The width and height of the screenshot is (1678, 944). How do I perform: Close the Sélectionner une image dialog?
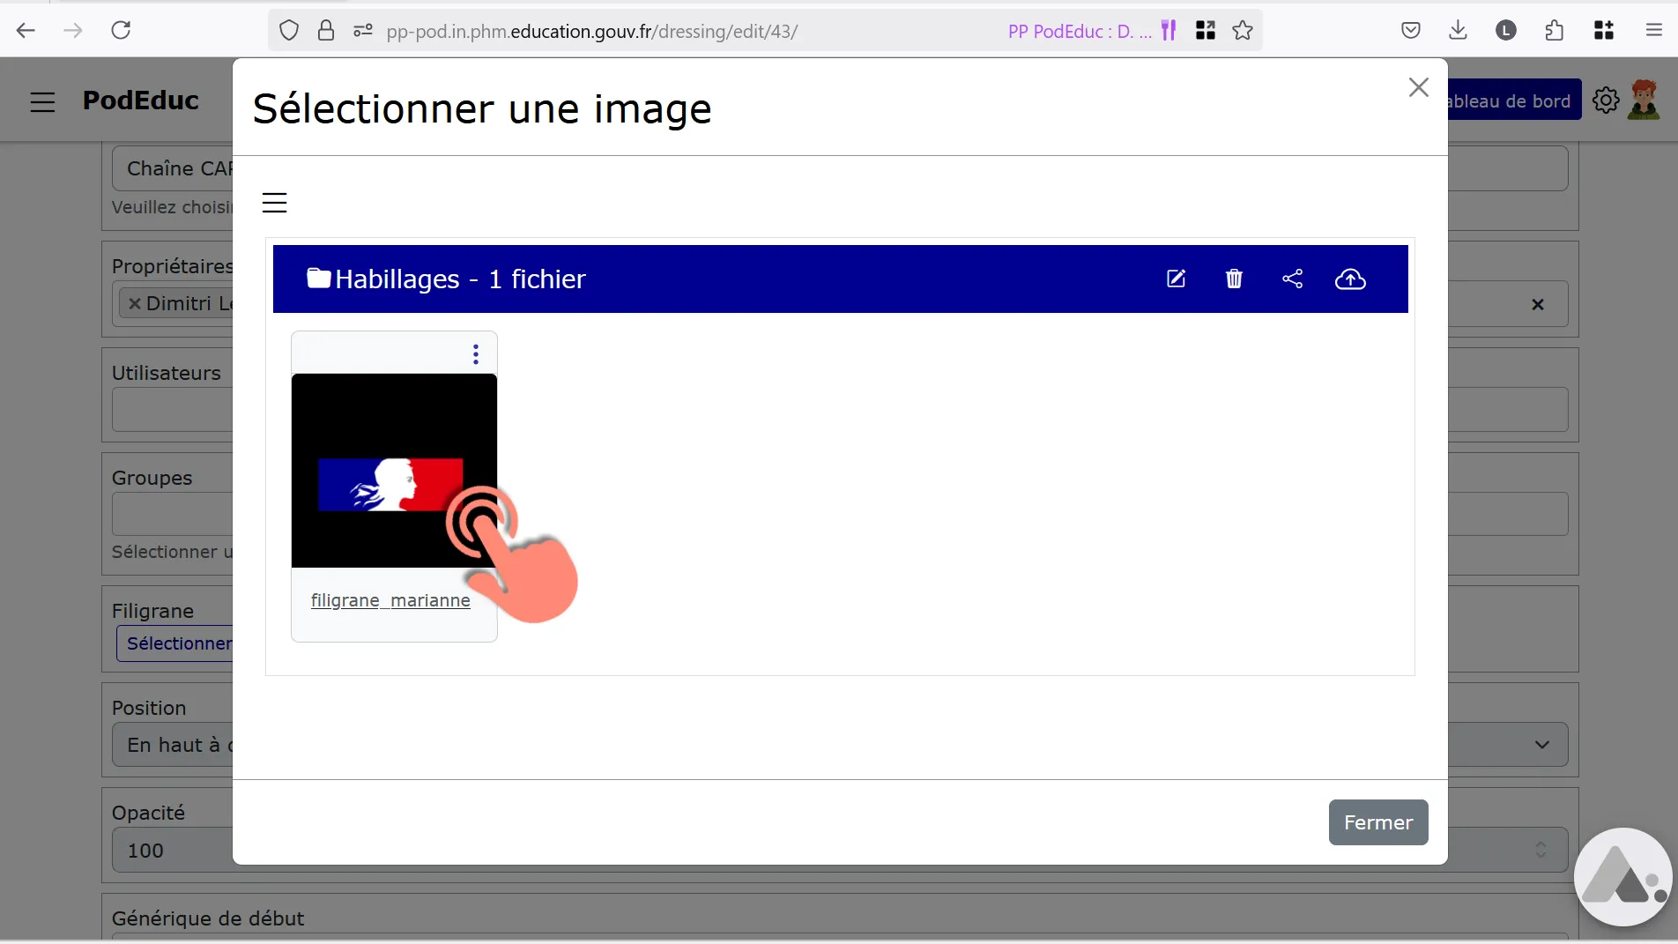(x=1418, y=87)
